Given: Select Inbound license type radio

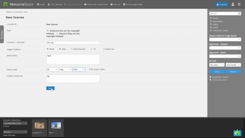Looking at the screenshot, I should (57, 33).
